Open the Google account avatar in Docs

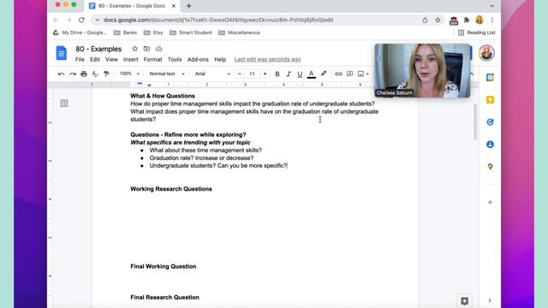pyautogui.click(x=486, y=53)
